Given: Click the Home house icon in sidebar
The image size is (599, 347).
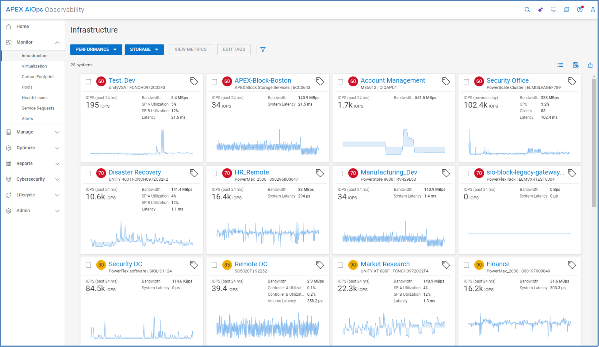Looking at the screenshot, I should [x=9, y=27].
